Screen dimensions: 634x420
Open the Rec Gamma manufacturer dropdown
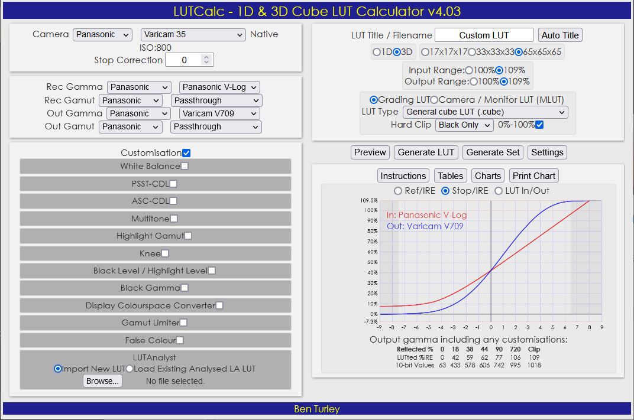click(139, 87)
